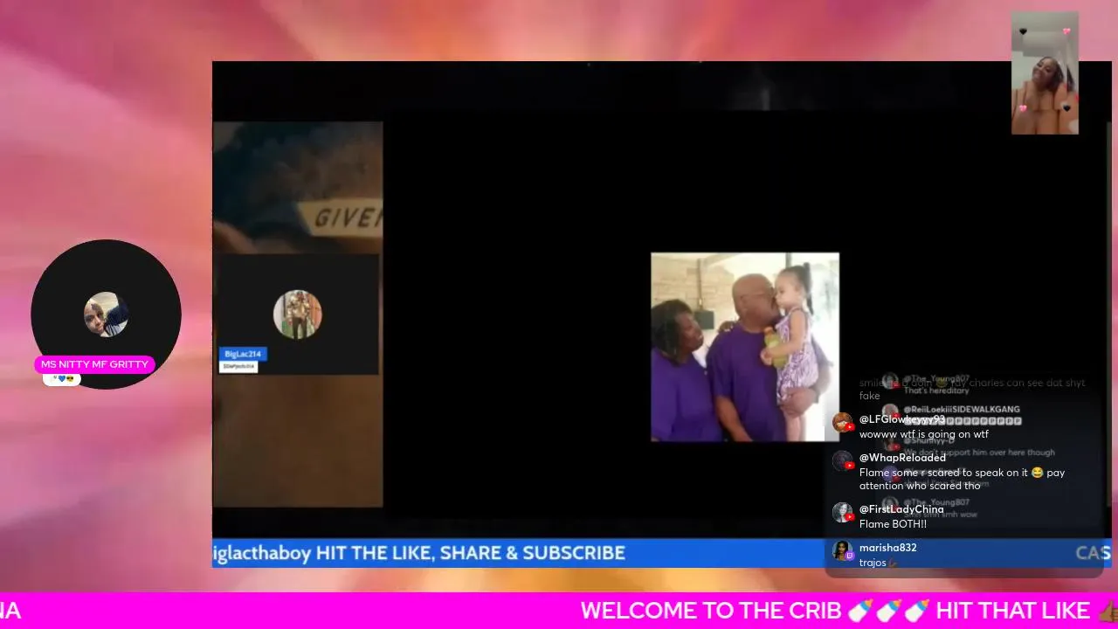Image resolution: width=1118 pixels, height=629 pixels.
Task: Click the @LFGlowkeyyy93 username
Action: coord(902,419)
